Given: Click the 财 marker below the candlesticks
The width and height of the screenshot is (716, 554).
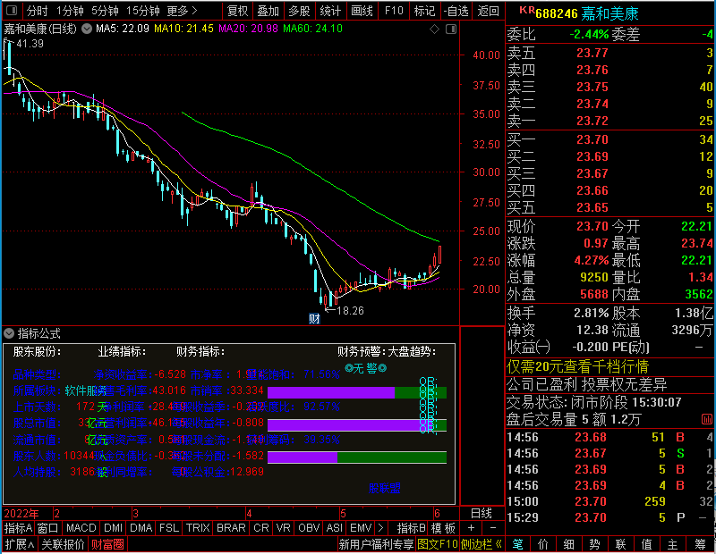Looking at the screenshot, I should [x=314, y=319].
